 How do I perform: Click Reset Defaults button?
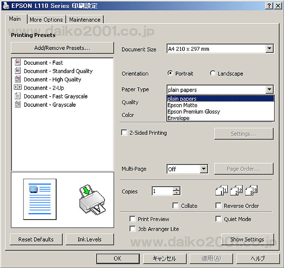tap(36, 239)
